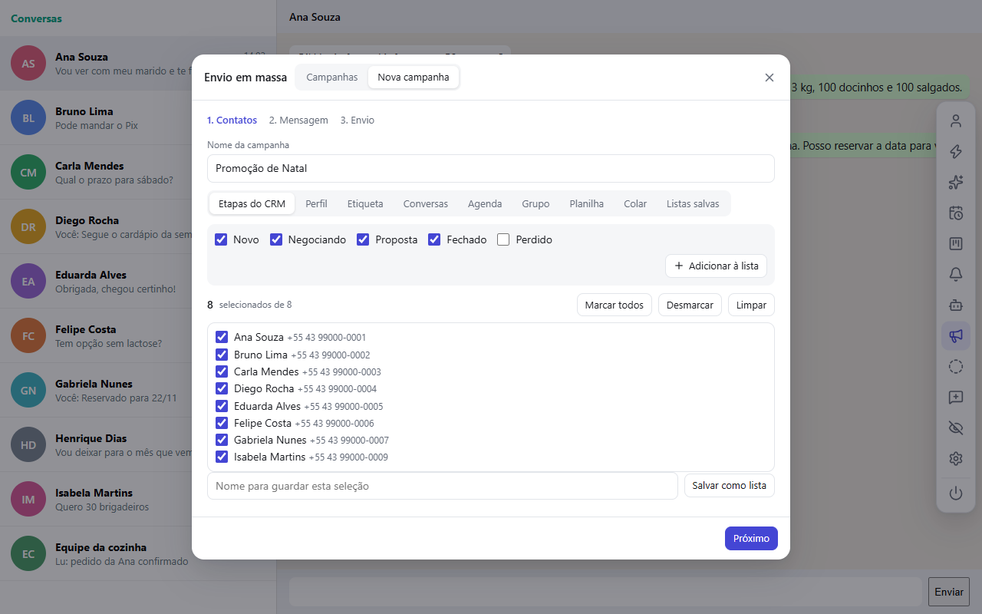The width and height of the screenshot is (982, 614).
Task: Click the dashed circle status icon
Action: coord(955,366)
